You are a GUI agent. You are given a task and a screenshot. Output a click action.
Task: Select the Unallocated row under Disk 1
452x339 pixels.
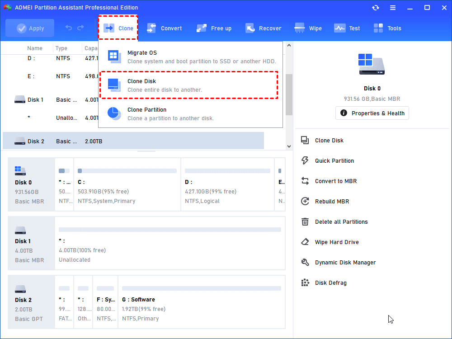51,118
